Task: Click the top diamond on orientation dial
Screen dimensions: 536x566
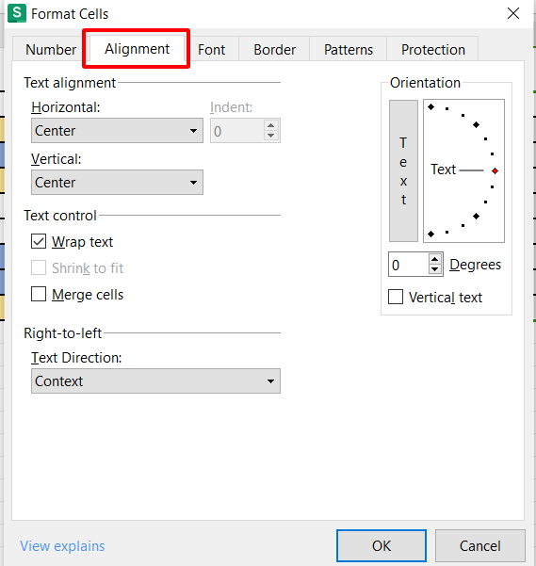Action: [x=430, y=106]
